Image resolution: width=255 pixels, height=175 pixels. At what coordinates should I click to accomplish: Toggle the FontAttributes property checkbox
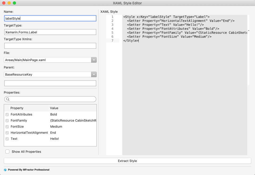click(x=7, y=114)
